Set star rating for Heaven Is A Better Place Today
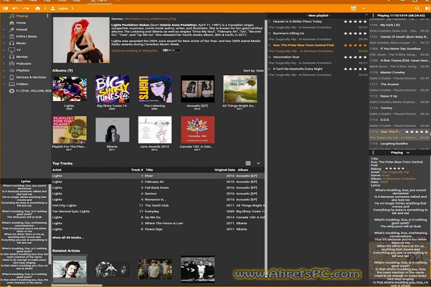Screen dimensions: 431x287 click(x=355, y=22)
